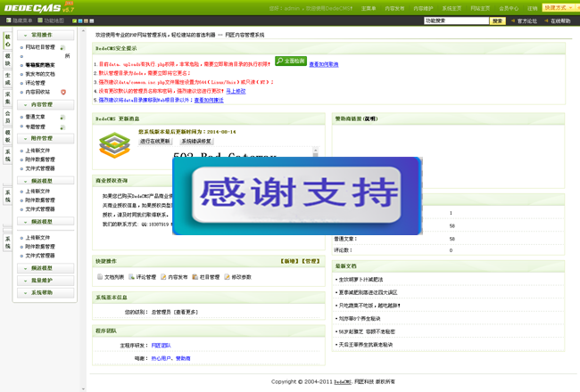Viewport: 580px width, 392px height.
Task: Open the 功能地图 icon in the dark toolbar
Action: (40, 20)
